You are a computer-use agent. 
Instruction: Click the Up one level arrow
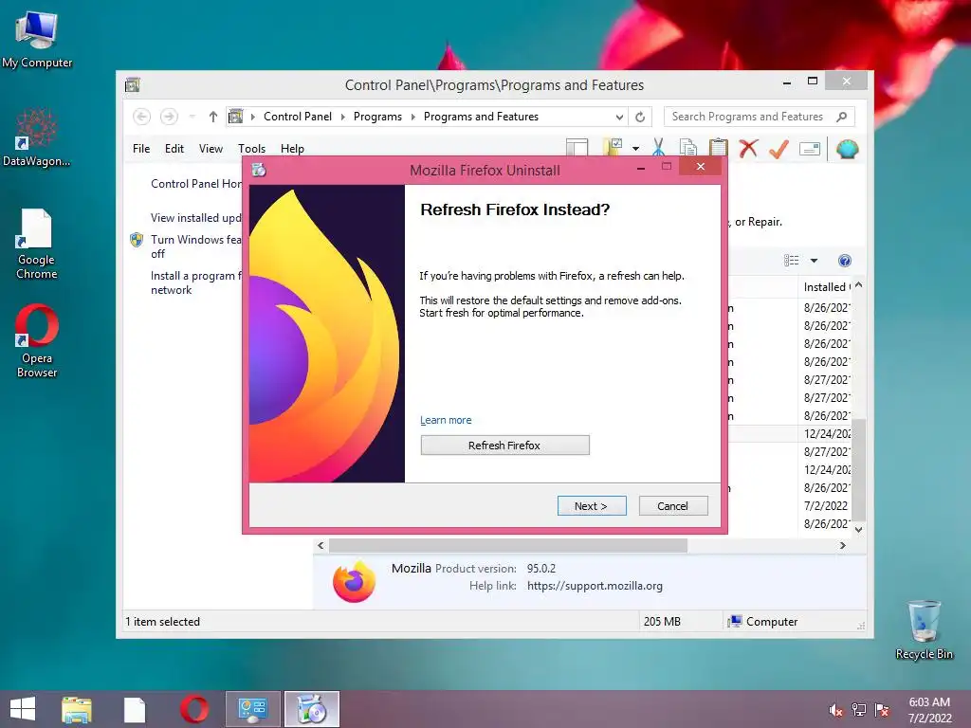(x=213, y=117)
